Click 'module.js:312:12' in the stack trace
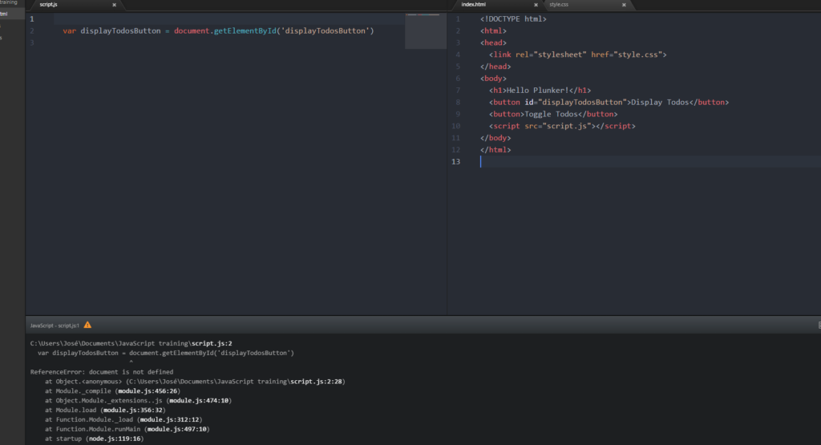Image resolution: width=821 pixels, height=445 pixels. pos(170,419)
